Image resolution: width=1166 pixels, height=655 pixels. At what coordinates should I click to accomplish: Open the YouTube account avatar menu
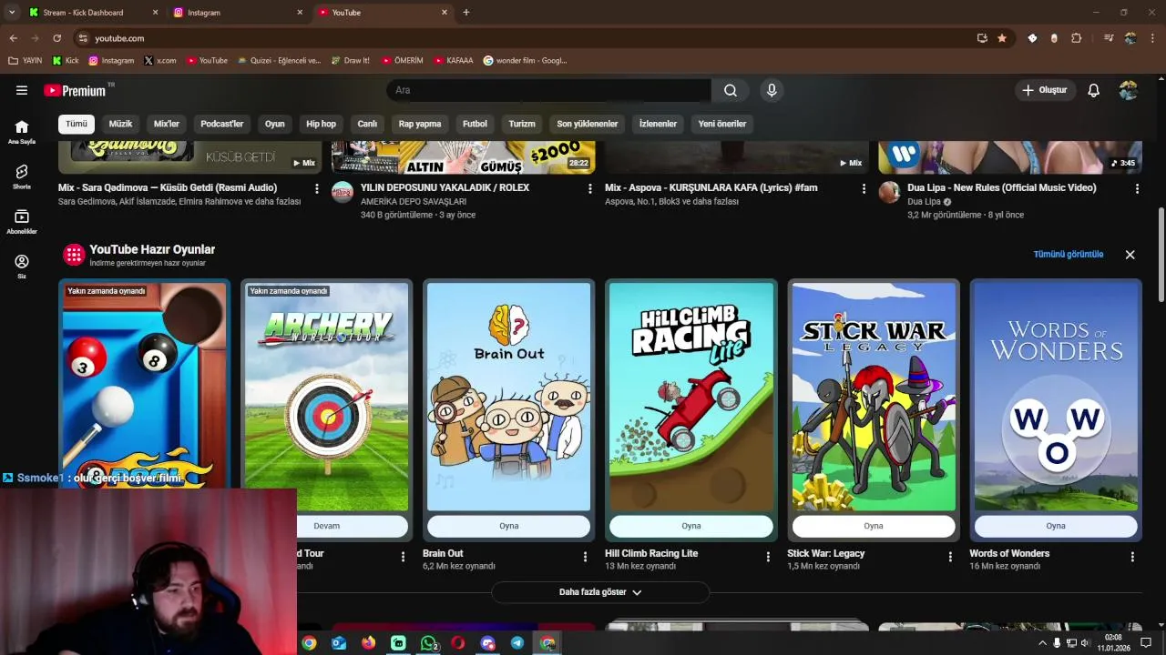point(1129,90)
